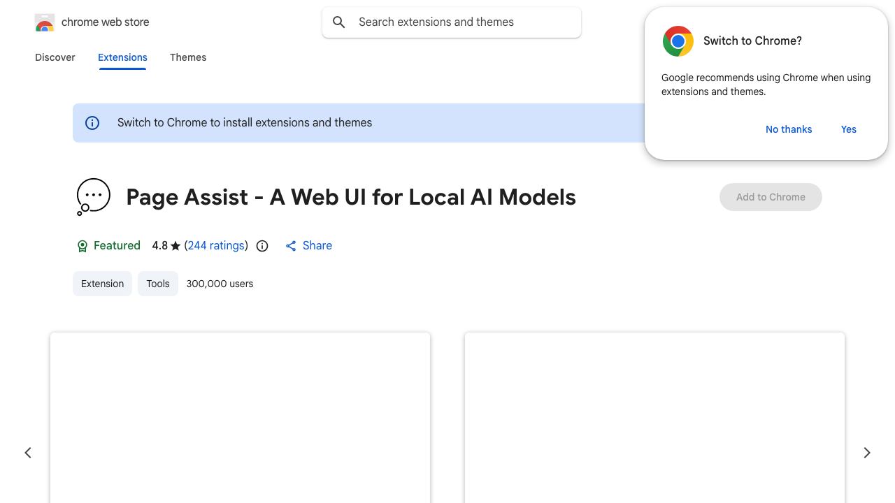Open the second screenshot preview card
Image resolution: width=895 pixels, height=503 pixels.
click(654, 418)
